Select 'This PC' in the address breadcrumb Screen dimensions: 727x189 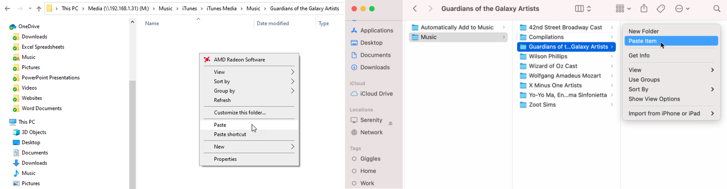coord(70,8)
